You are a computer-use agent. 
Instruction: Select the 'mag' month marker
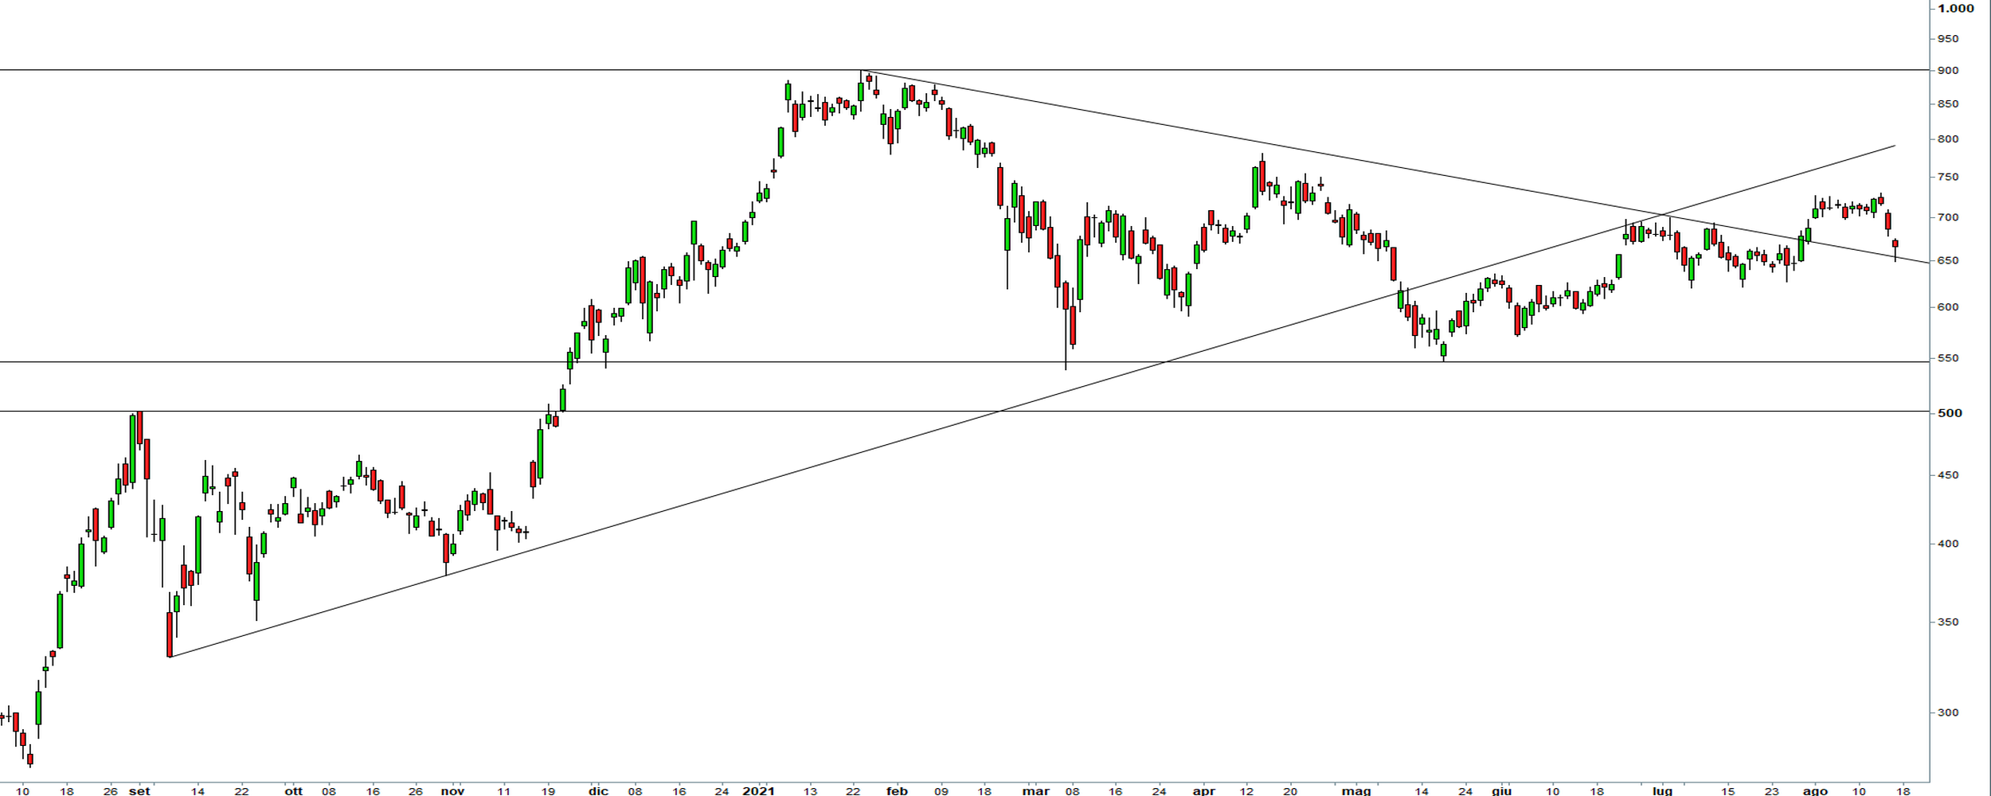coord(1356,790)
